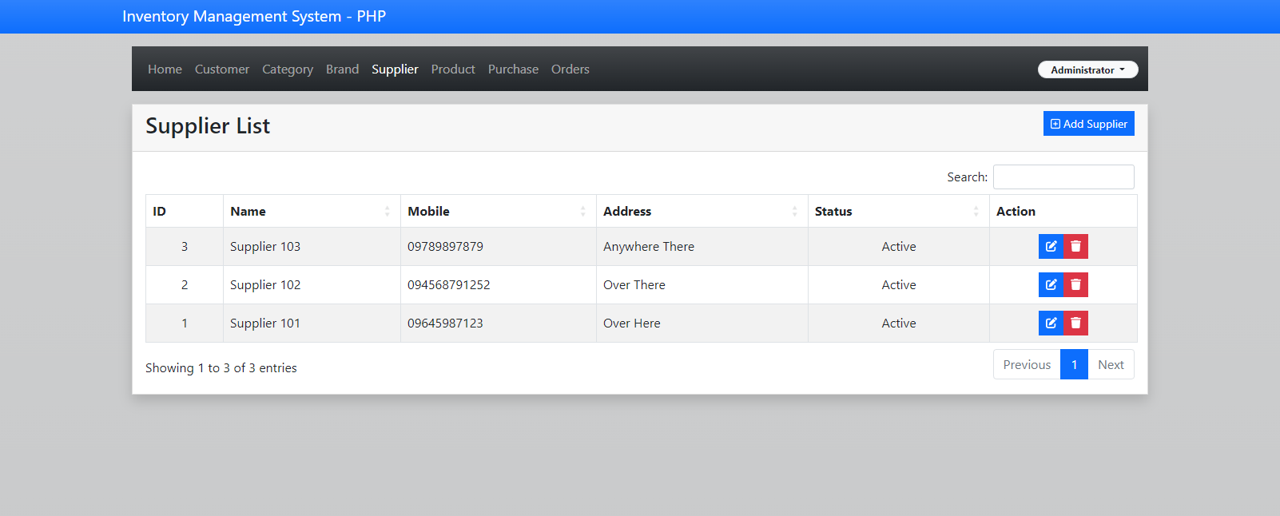The image size is (1280, 516).
Task: Delete Supplier 103 using trash icon
Action: tap(1075, 246)
